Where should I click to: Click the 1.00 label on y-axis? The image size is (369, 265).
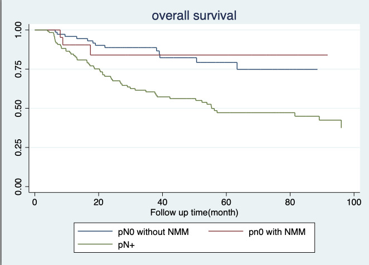18,30
